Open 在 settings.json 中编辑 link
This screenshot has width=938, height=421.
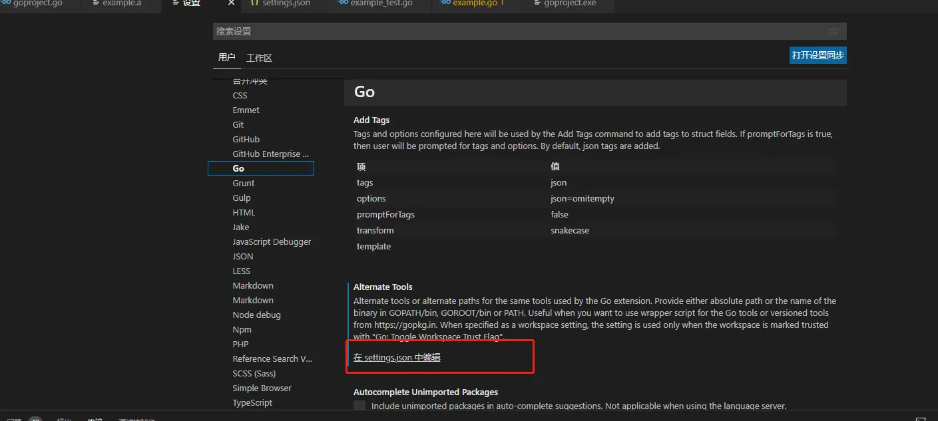pos(397,358)
